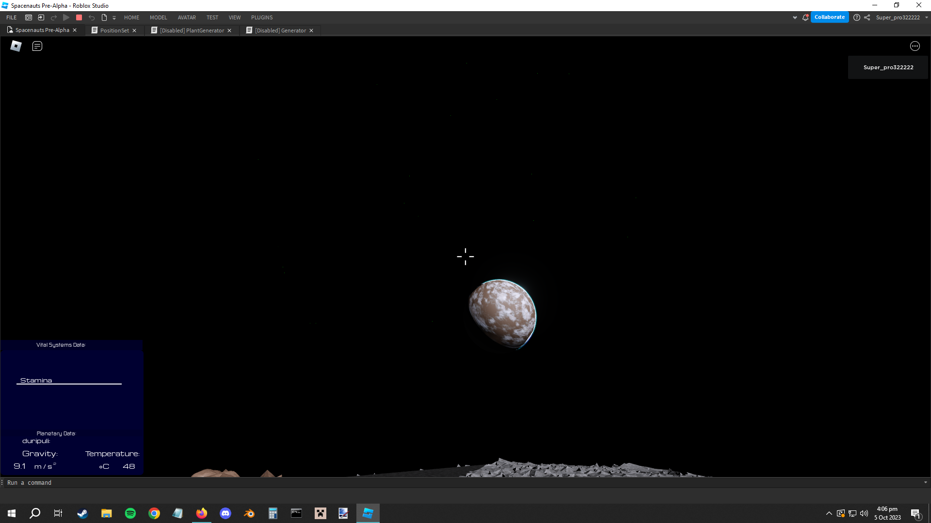Select the Play test icon
Viewport: 931px width, 523px height.
66,17
